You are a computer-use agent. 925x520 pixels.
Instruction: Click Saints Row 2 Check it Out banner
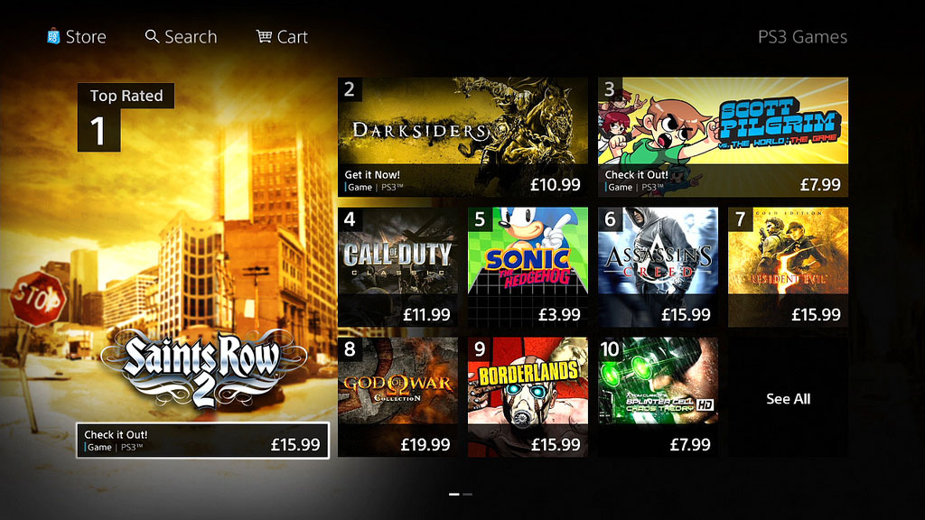point(203,441)
